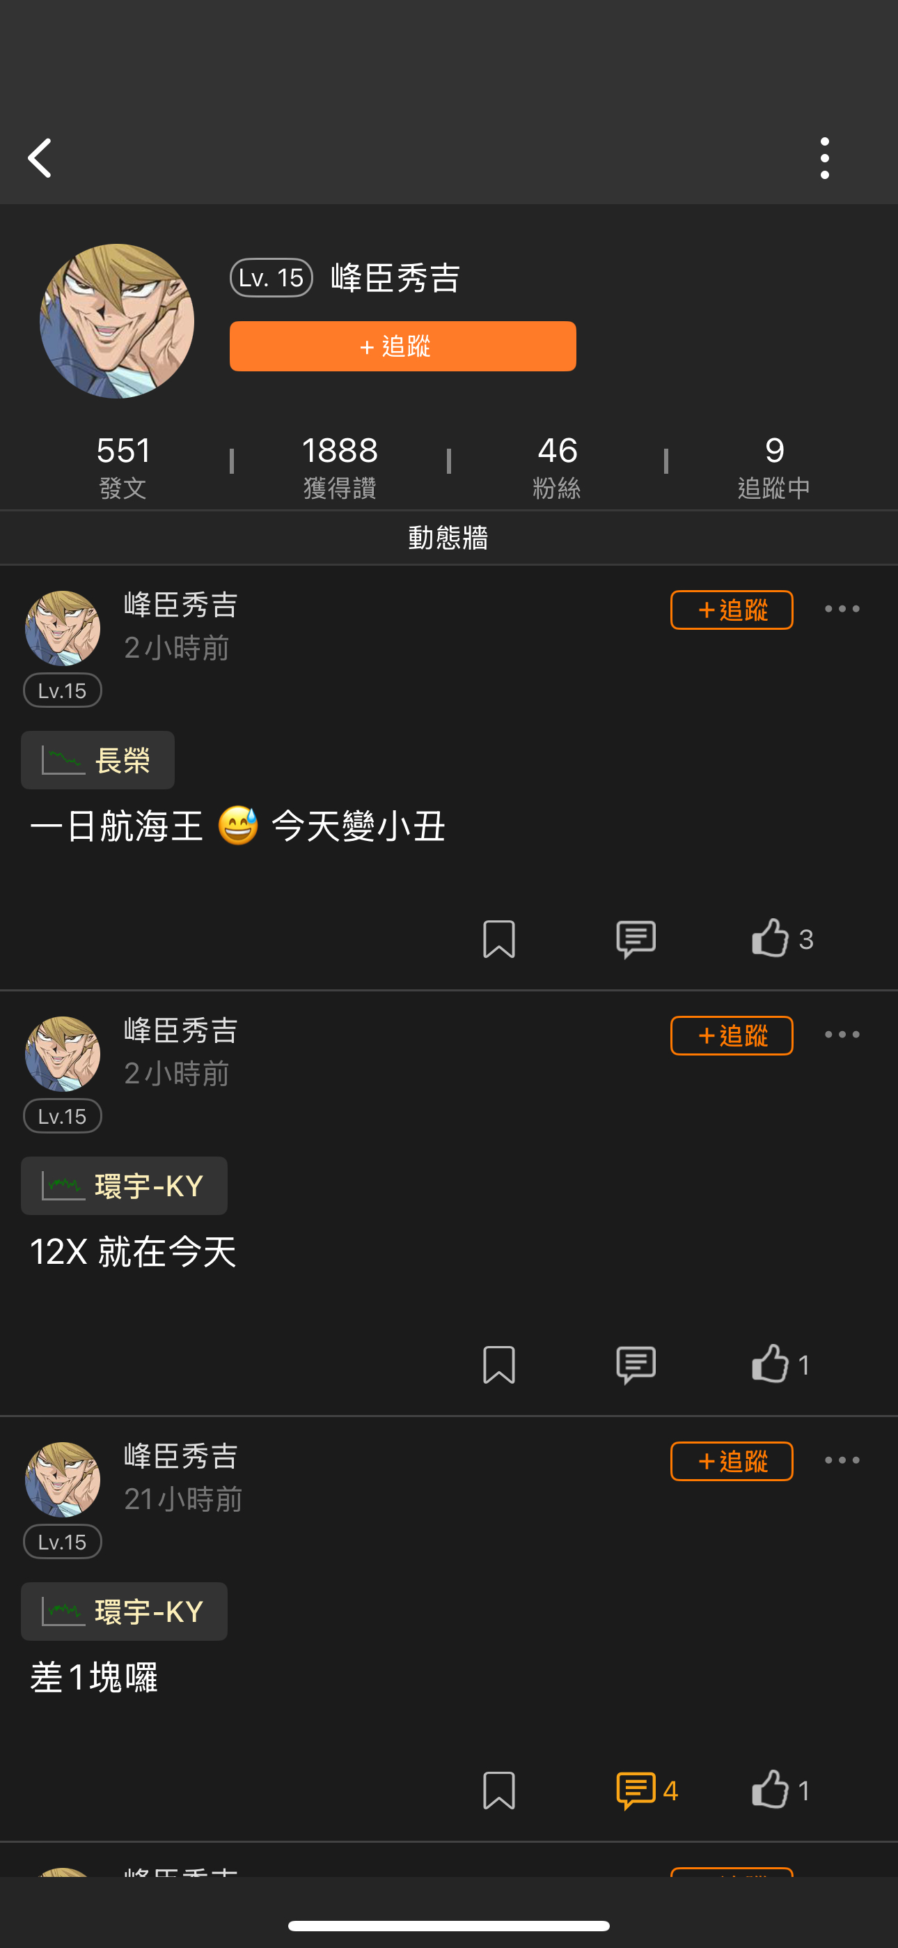
Task: Select the 動態牆 tab
Action: click(x=449, y=538)
